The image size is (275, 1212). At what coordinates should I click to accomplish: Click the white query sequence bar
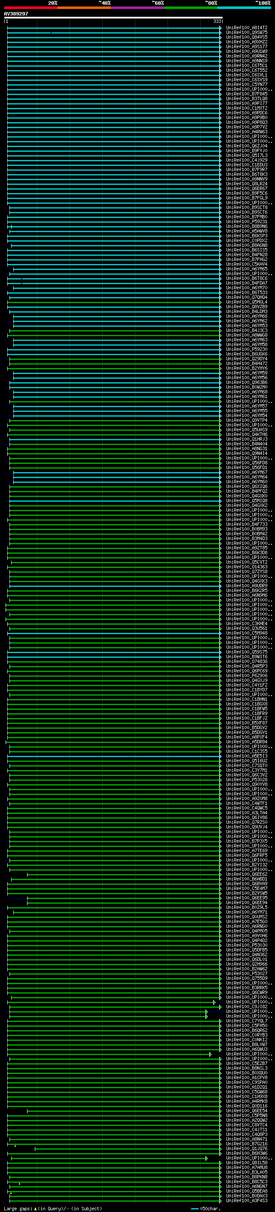(113, 18)
